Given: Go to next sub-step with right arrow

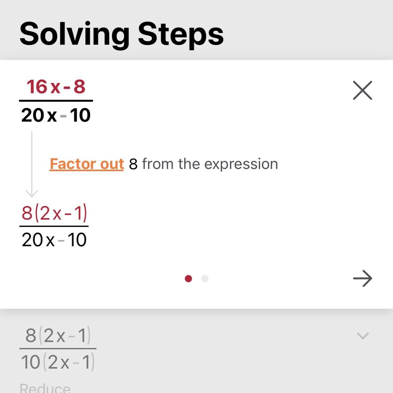Looking at the screenshot, I should coord(362,279).
